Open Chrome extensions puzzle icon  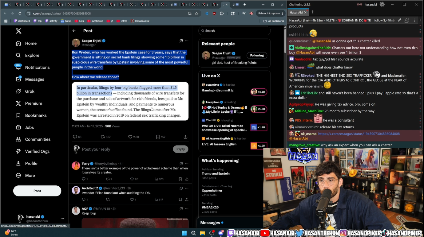[x=222, y=14]
